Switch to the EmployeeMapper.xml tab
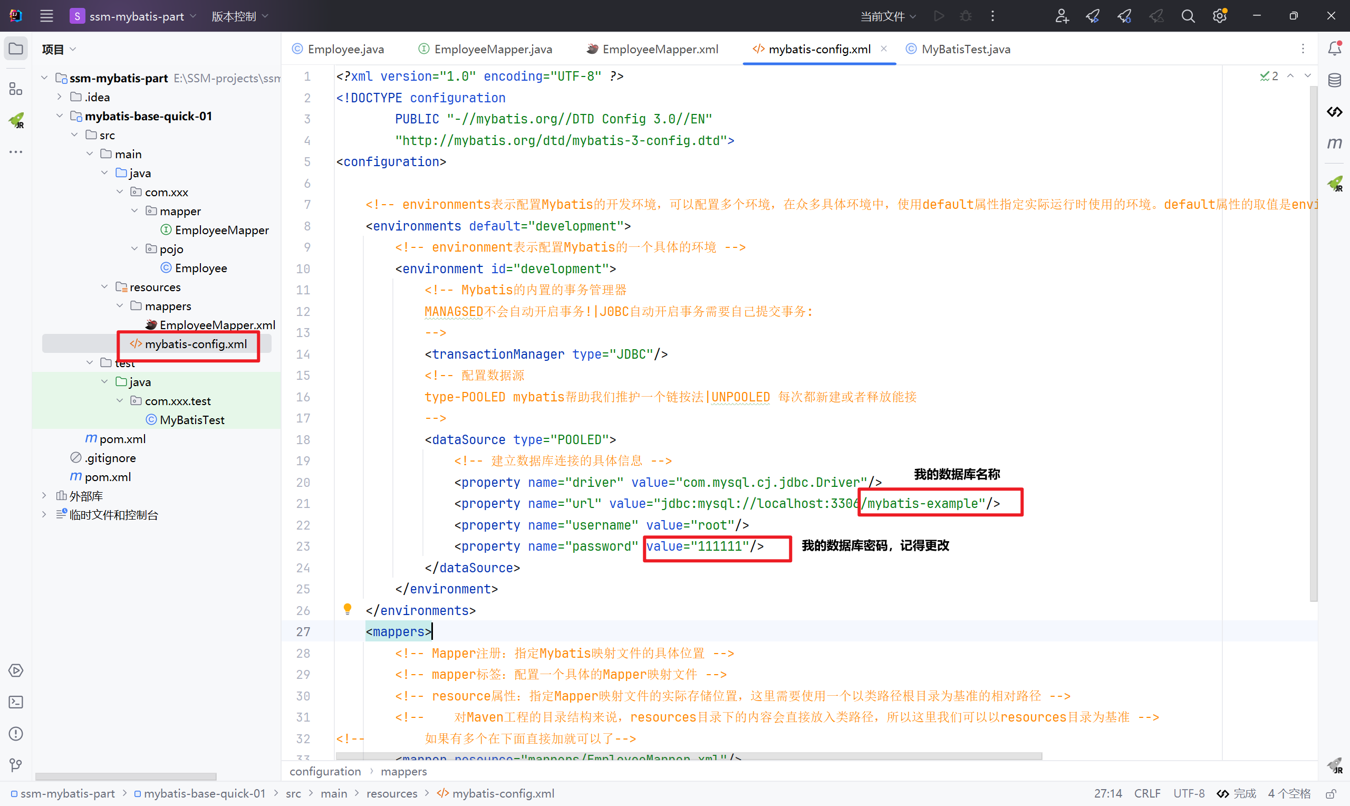The image size is (1350, 806). point(660,49)
